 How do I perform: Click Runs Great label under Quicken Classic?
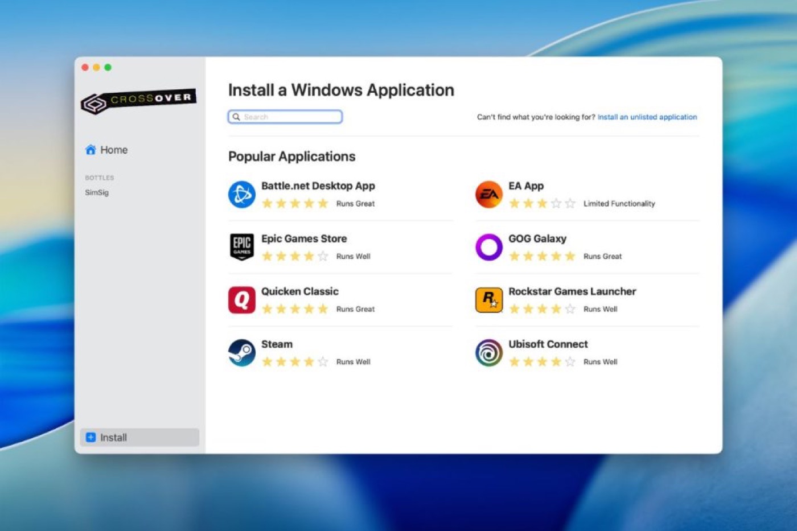pyautogui.click(x=355, y=309)
